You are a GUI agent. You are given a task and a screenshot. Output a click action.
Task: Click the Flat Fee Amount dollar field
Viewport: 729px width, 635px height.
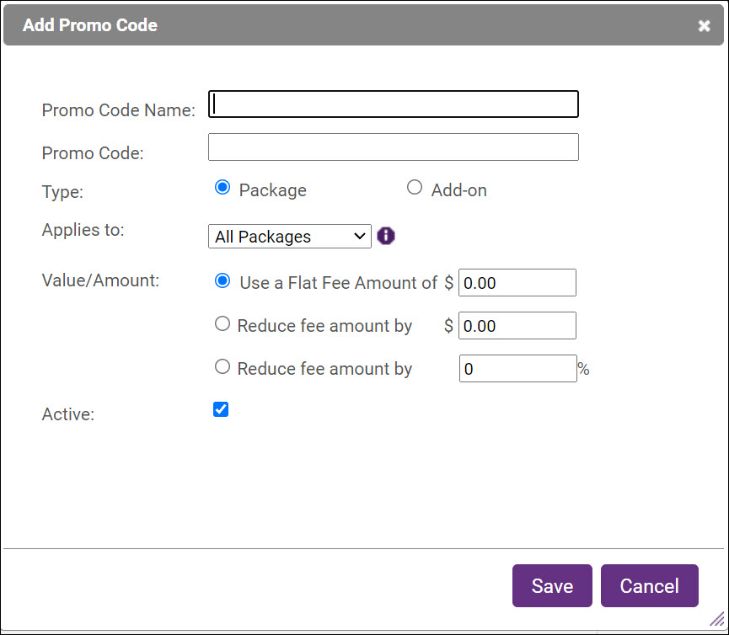pyautogui.click(x=517, y=283)
